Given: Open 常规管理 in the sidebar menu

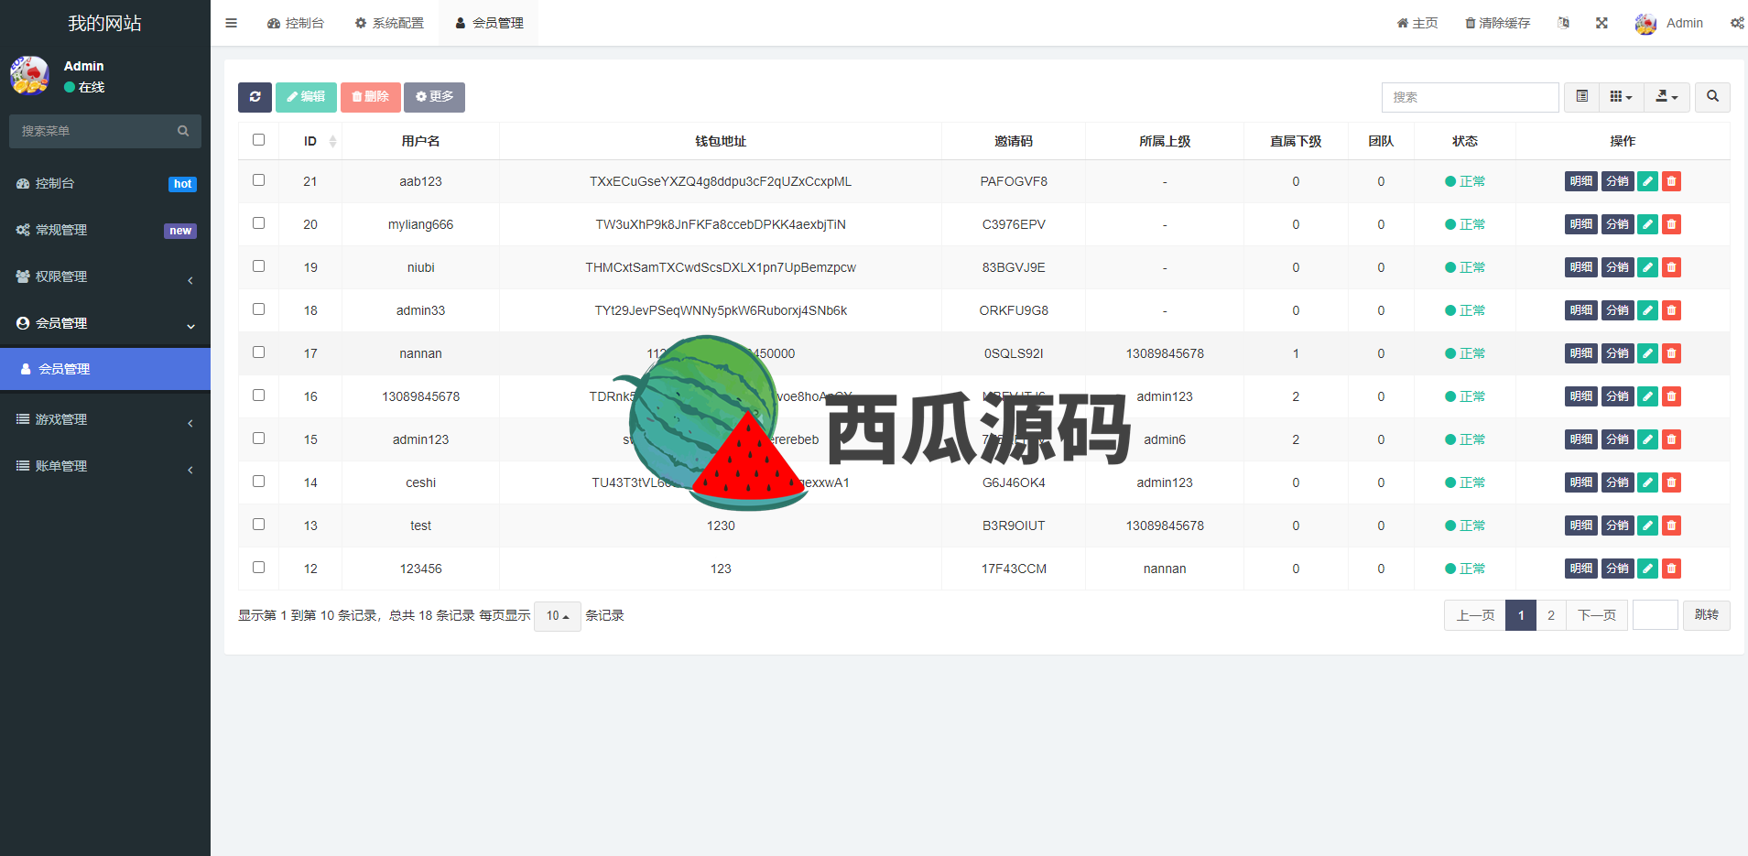Looking at the screenshot, I should [105, 230].
